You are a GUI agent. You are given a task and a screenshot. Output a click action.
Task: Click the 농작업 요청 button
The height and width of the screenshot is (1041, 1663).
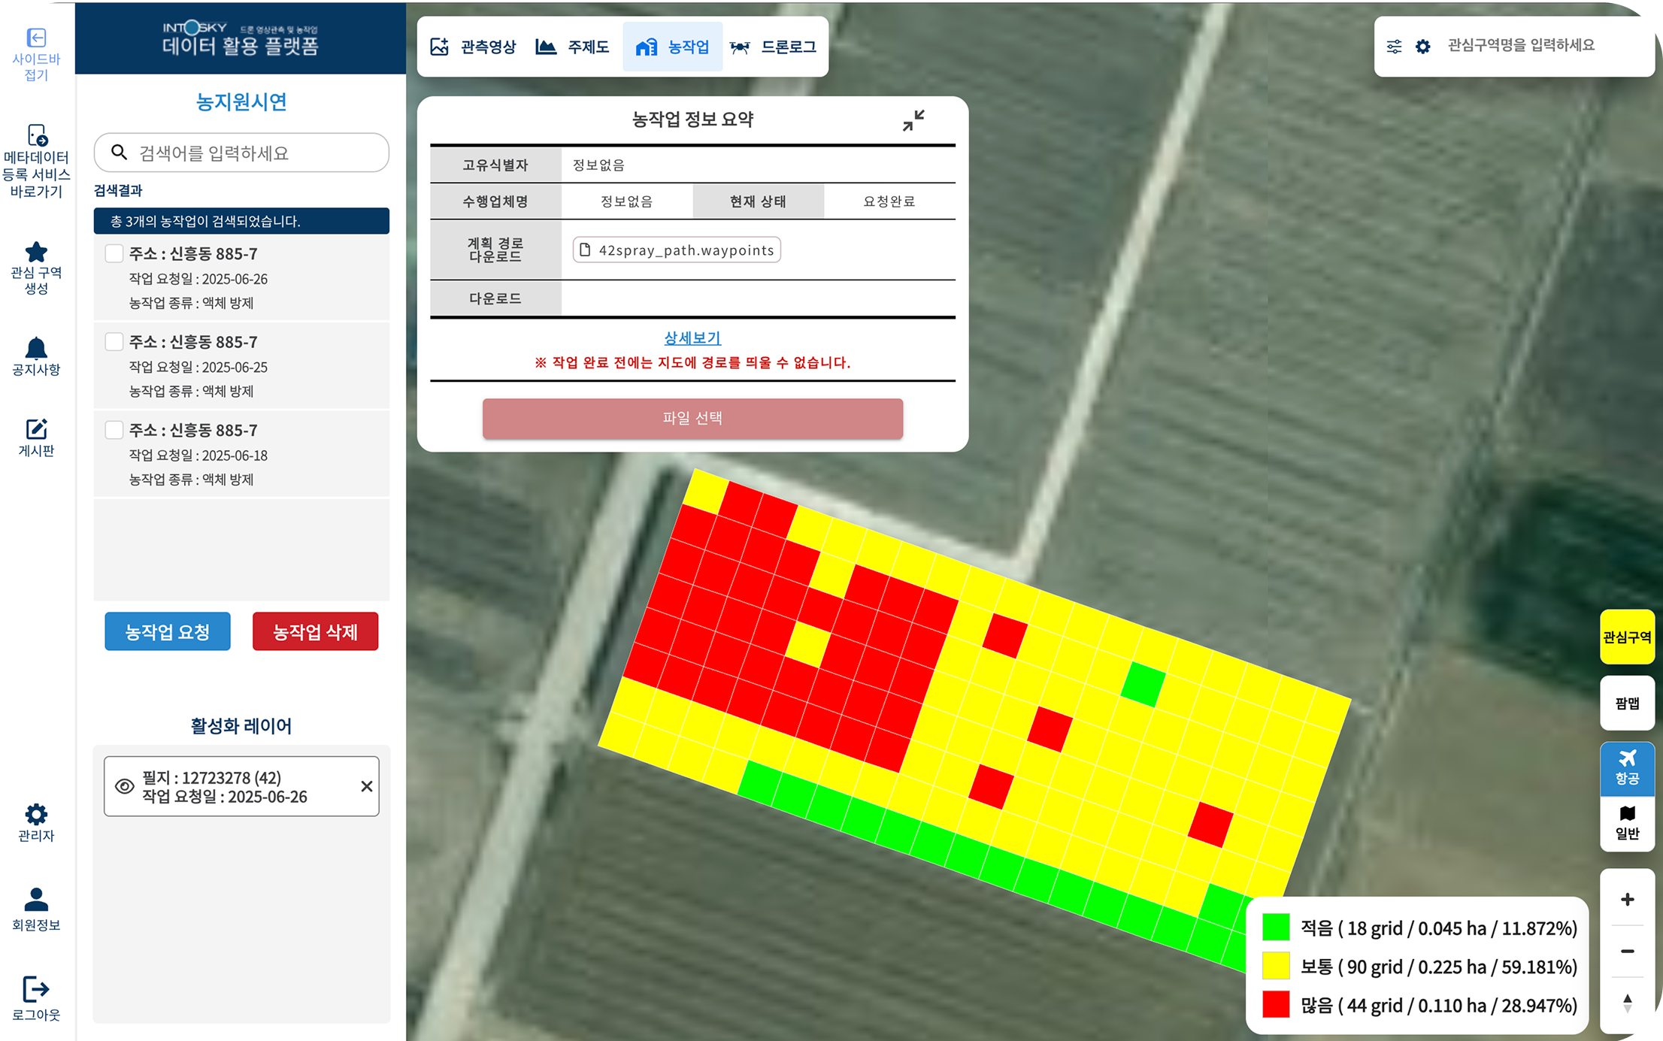[168, 631]
